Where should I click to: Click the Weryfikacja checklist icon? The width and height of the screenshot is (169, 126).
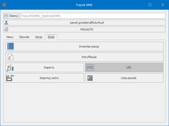click(x=11, y=57)
